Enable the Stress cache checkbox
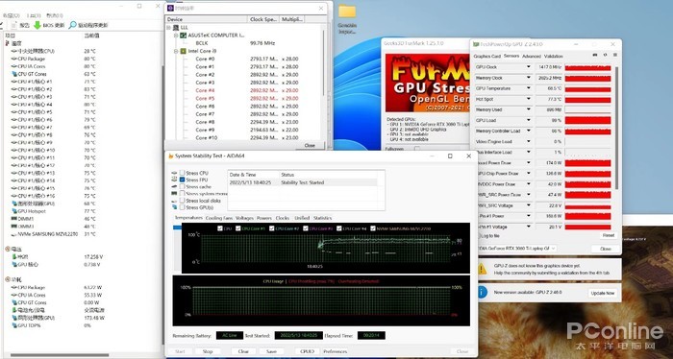Viewport: 673px width, 359px height. [182, 187]
